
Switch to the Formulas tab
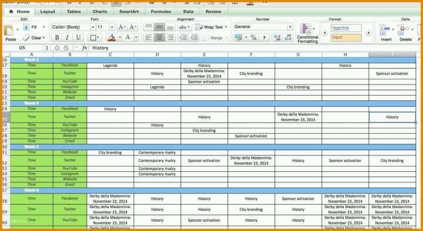coord(161,12)
